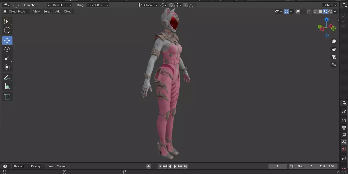Click the red X axis on navigation gizmo
The height and width of the screenshot is (174, 348).
(x=331, y=26)
